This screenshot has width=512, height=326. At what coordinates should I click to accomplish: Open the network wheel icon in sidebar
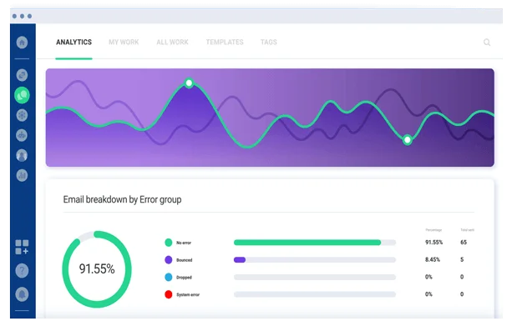tap(22, 115)
